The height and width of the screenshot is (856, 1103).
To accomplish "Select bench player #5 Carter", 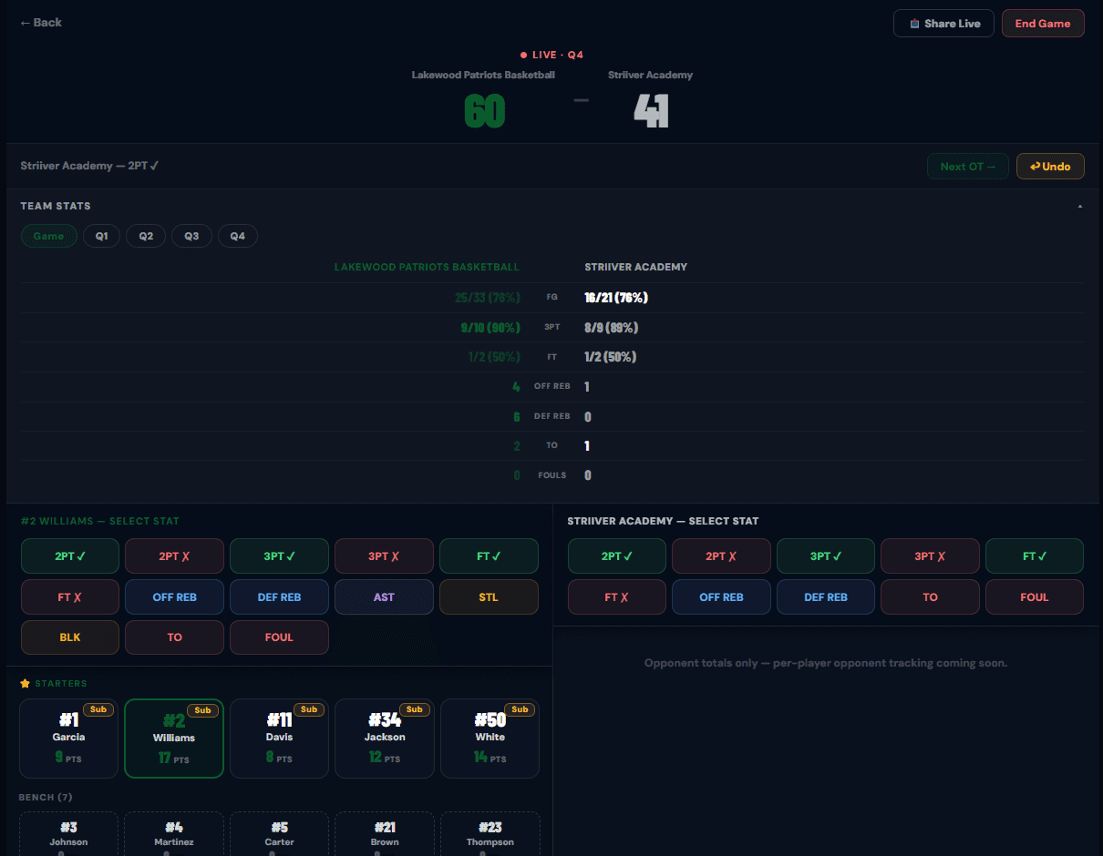I will click(x=279, y=834).
